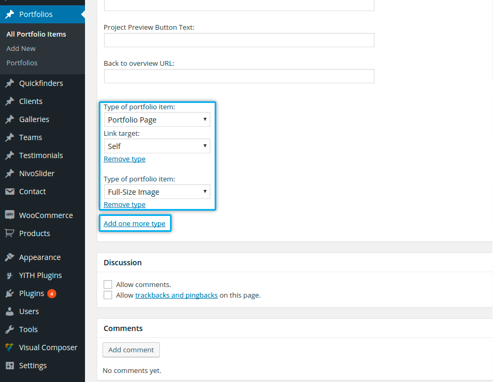Click the Visual Composer icon

click(x=10, y=348)
